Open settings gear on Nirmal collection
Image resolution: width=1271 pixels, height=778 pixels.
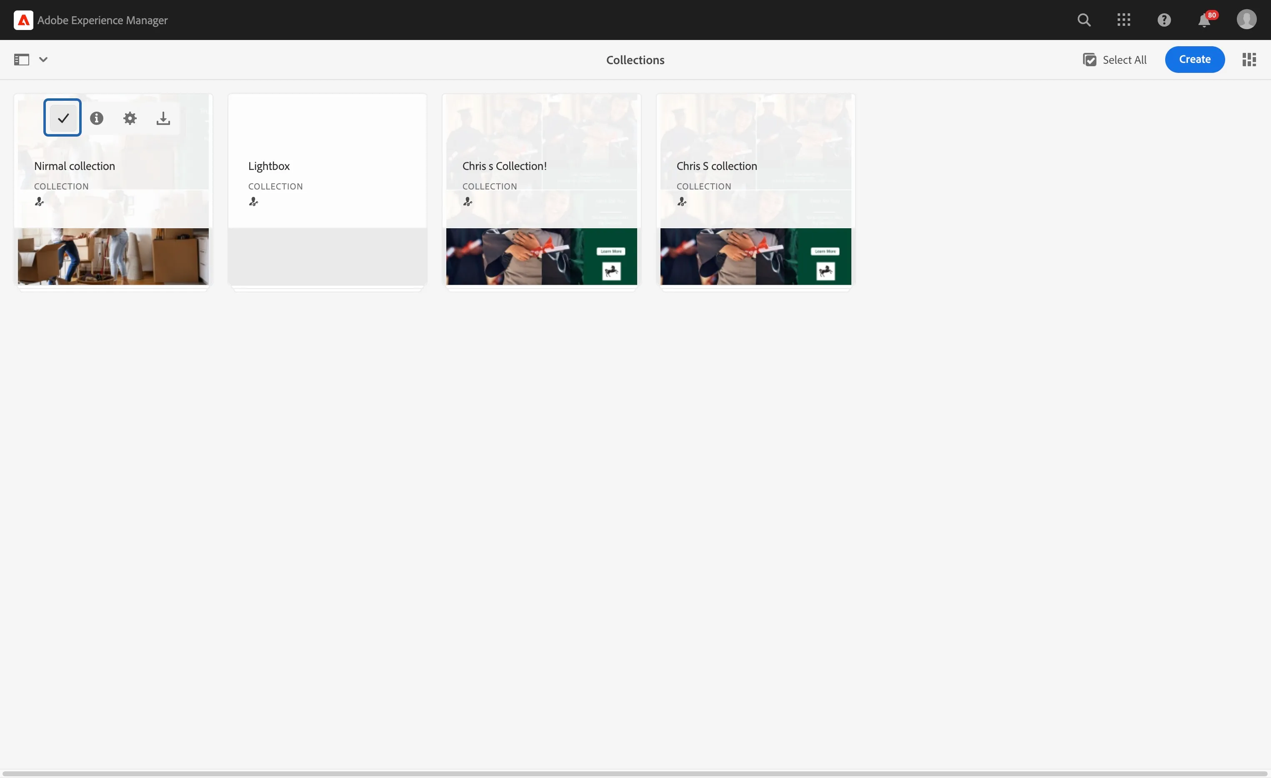tap(130, 119)
